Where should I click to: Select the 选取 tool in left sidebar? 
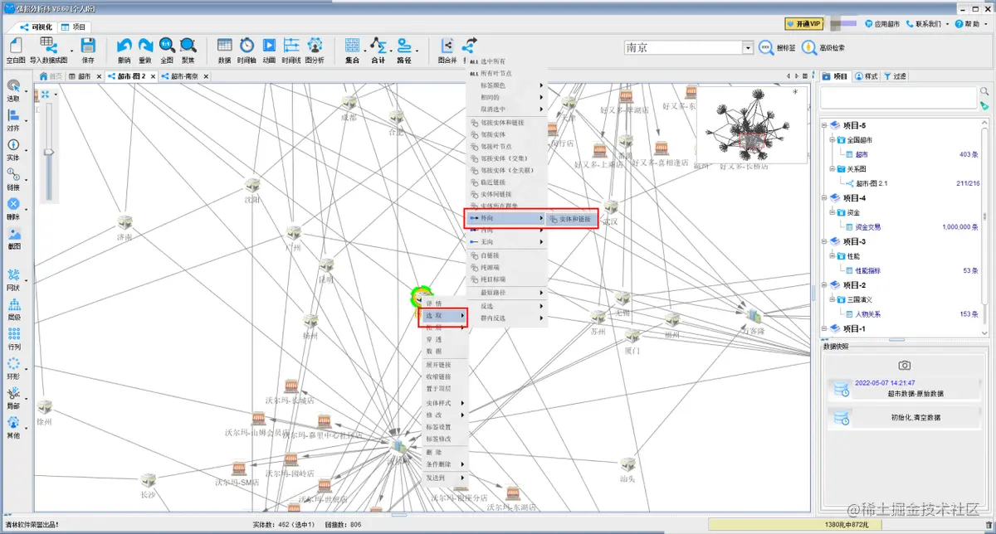[x=13, y=86]
